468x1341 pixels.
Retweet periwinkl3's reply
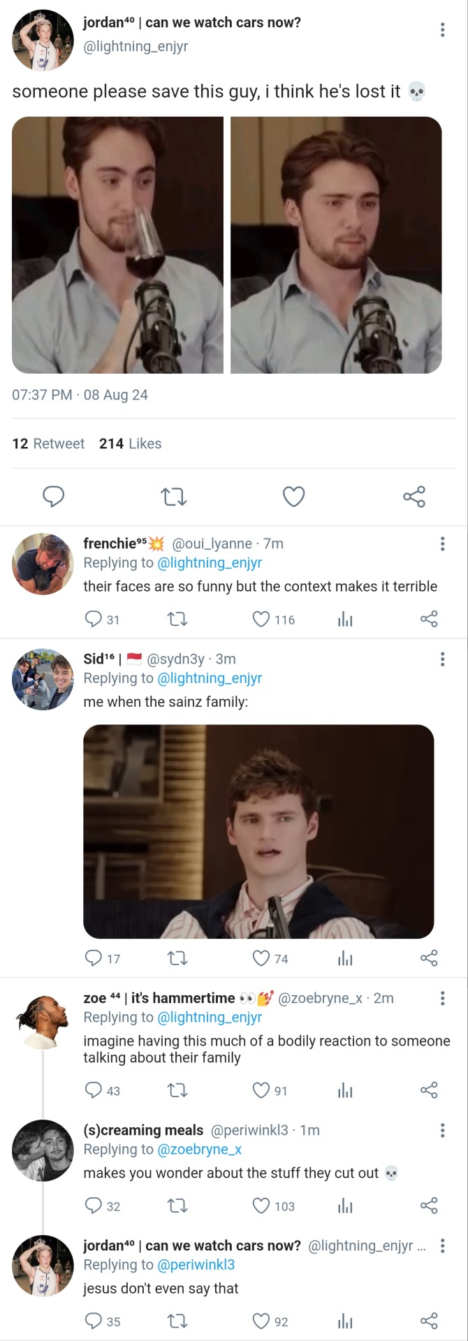(x=178, y=1206)
